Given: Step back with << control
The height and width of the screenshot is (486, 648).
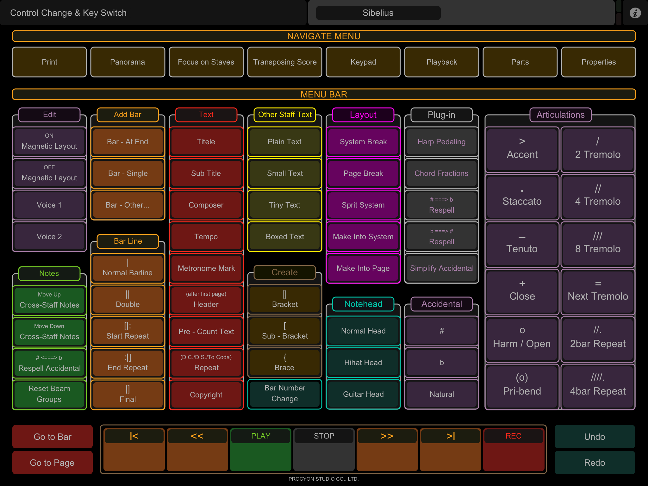Looking at the screenshot, I should [197, 449].
